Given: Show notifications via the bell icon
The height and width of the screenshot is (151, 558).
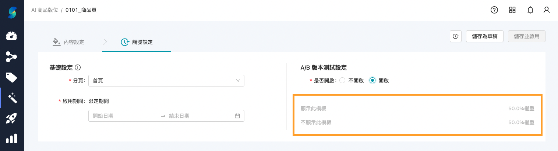Looking at the screenshot, I should 530,10.
